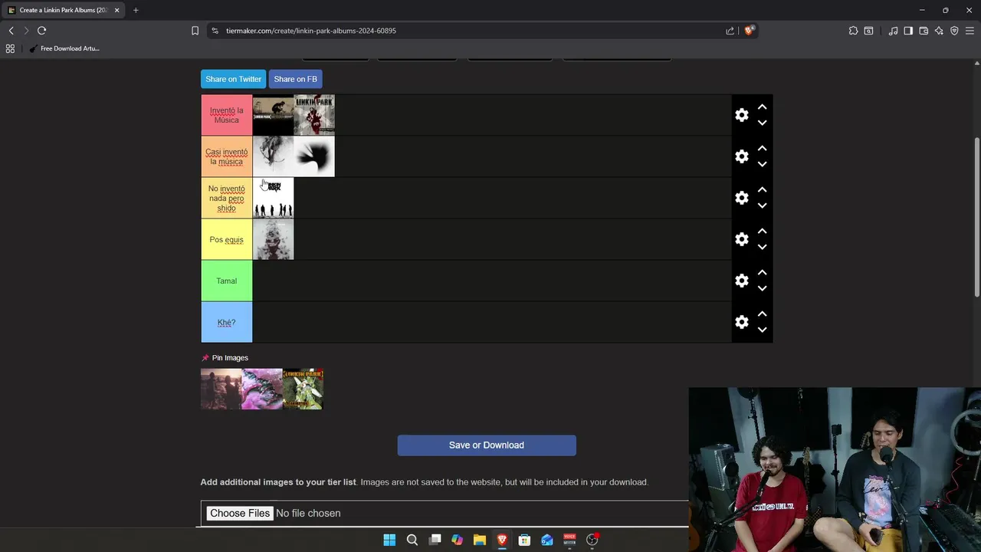Select the 'No inventó nada pero shido' label
Image resolution: width=981 pixels, height=552 pixels.
click(226, 198)
